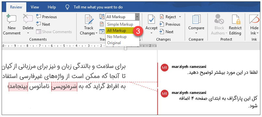This screenshot has width=262, height=117.
Task: Click the grayed Show Comments button
Action: click(54, 32)
